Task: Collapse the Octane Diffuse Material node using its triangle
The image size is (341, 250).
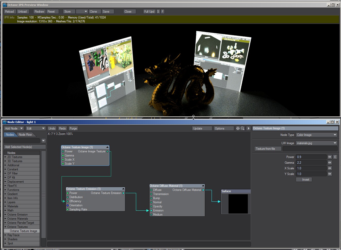Action: [203, 186]
